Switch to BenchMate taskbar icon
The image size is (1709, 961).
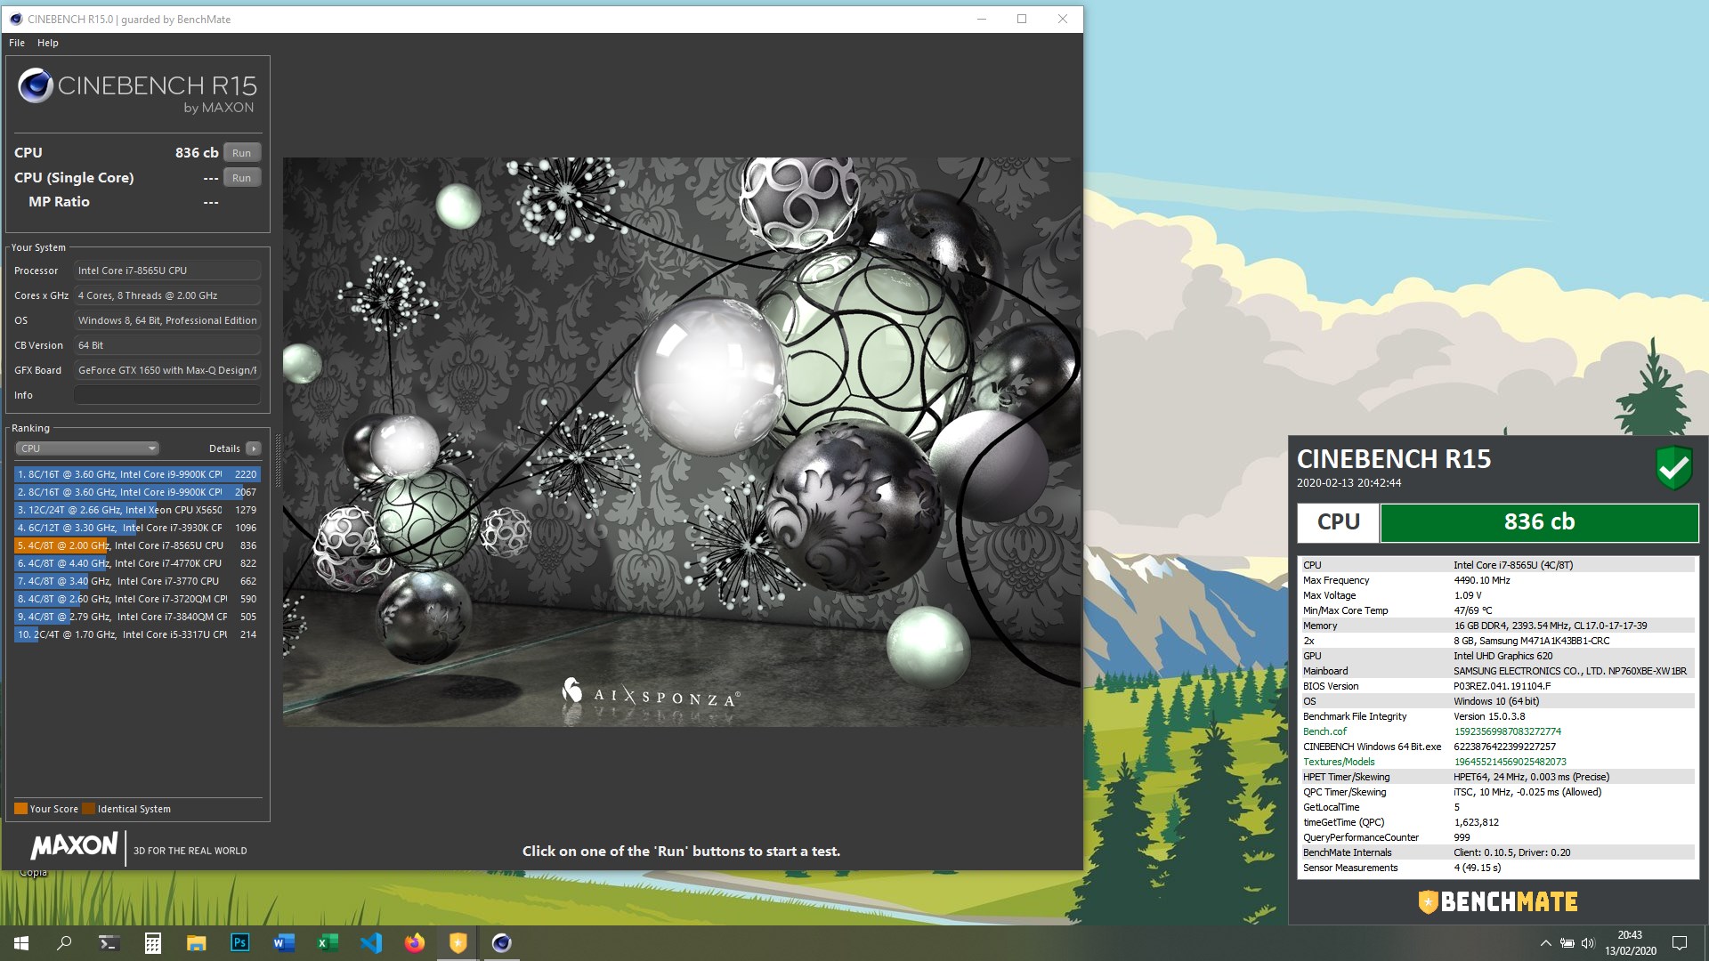click(x=458, y=943)
